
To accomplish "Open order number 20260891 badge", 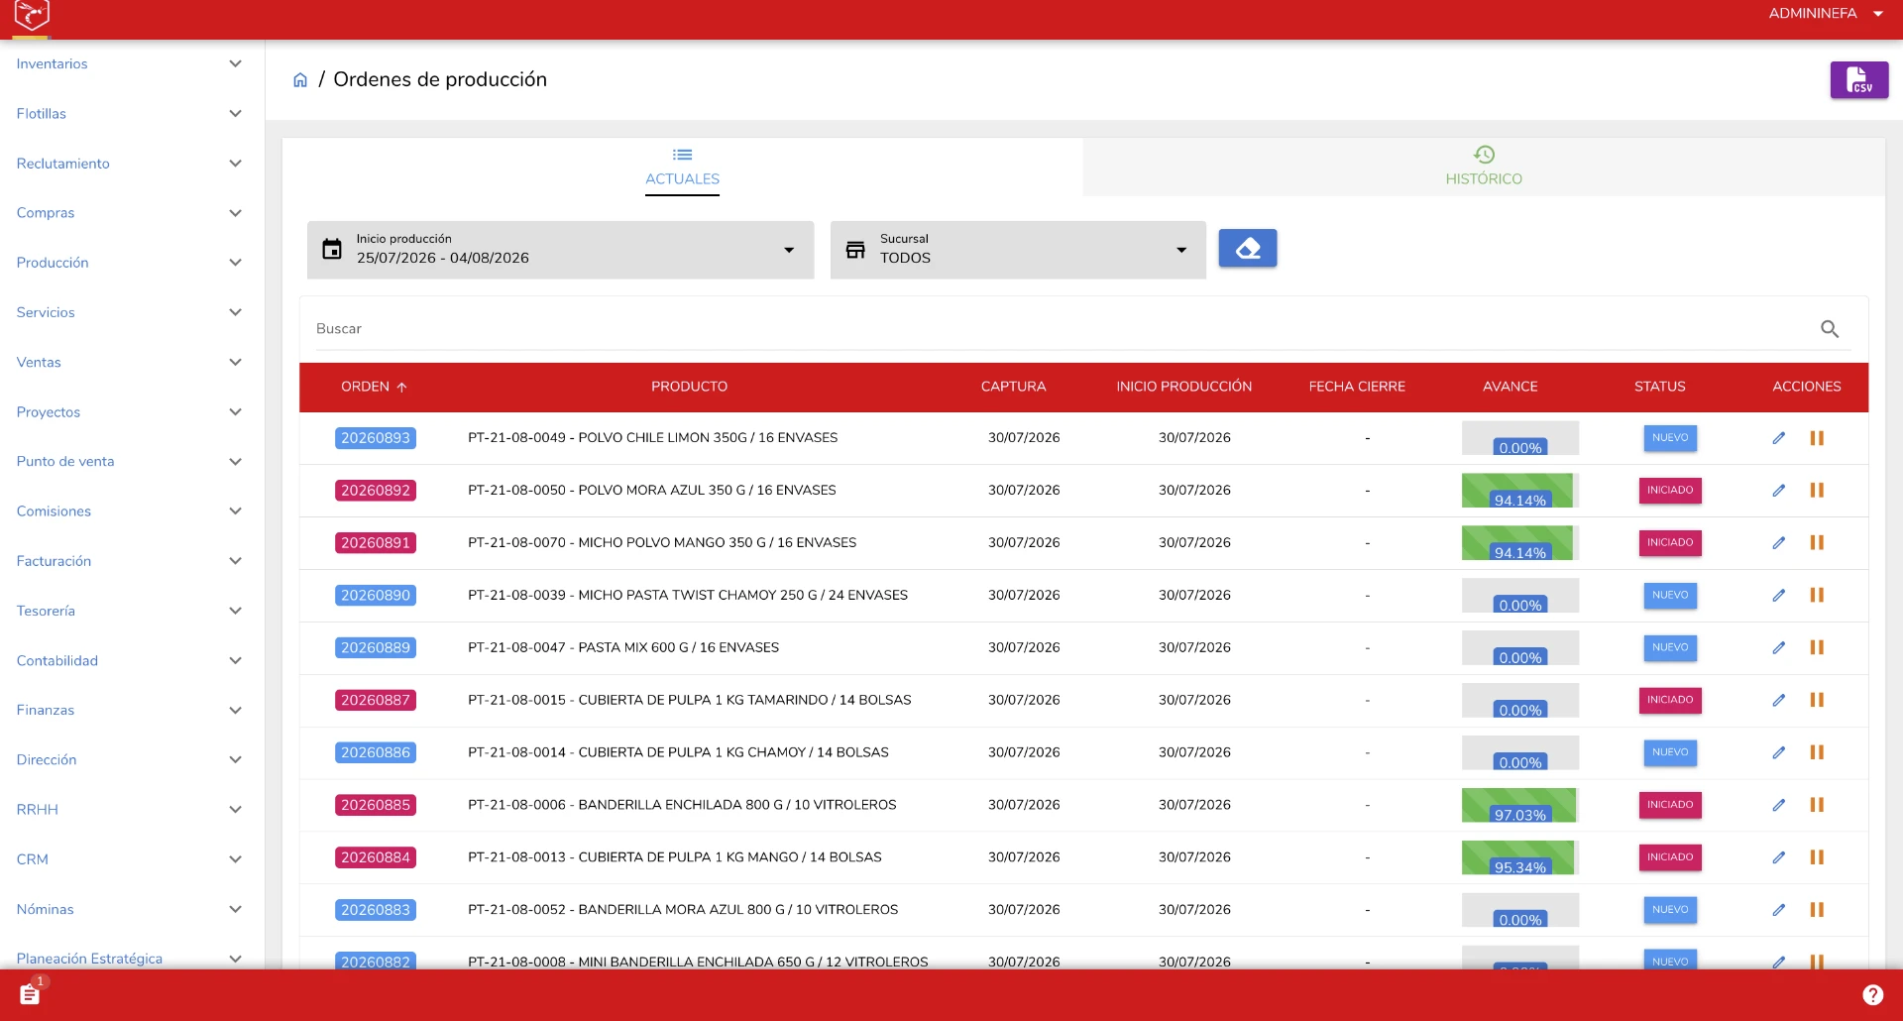I will [376, 543].
